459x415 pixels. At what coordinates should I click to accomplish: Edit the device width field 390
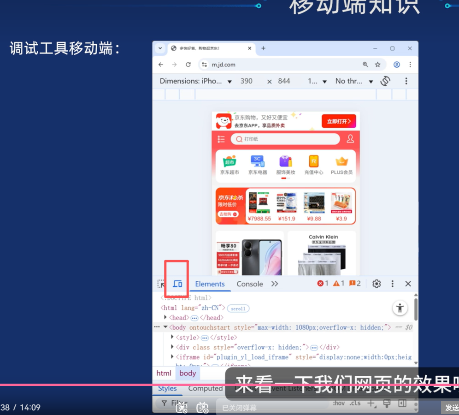click(x=247, y=81)
